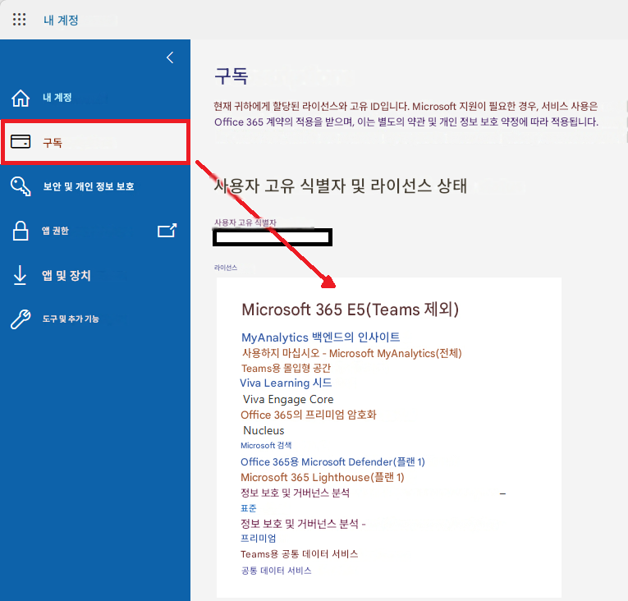628x601 pixels.
Task: Click Microsoft 검색 entry
Action: [266, 446]
